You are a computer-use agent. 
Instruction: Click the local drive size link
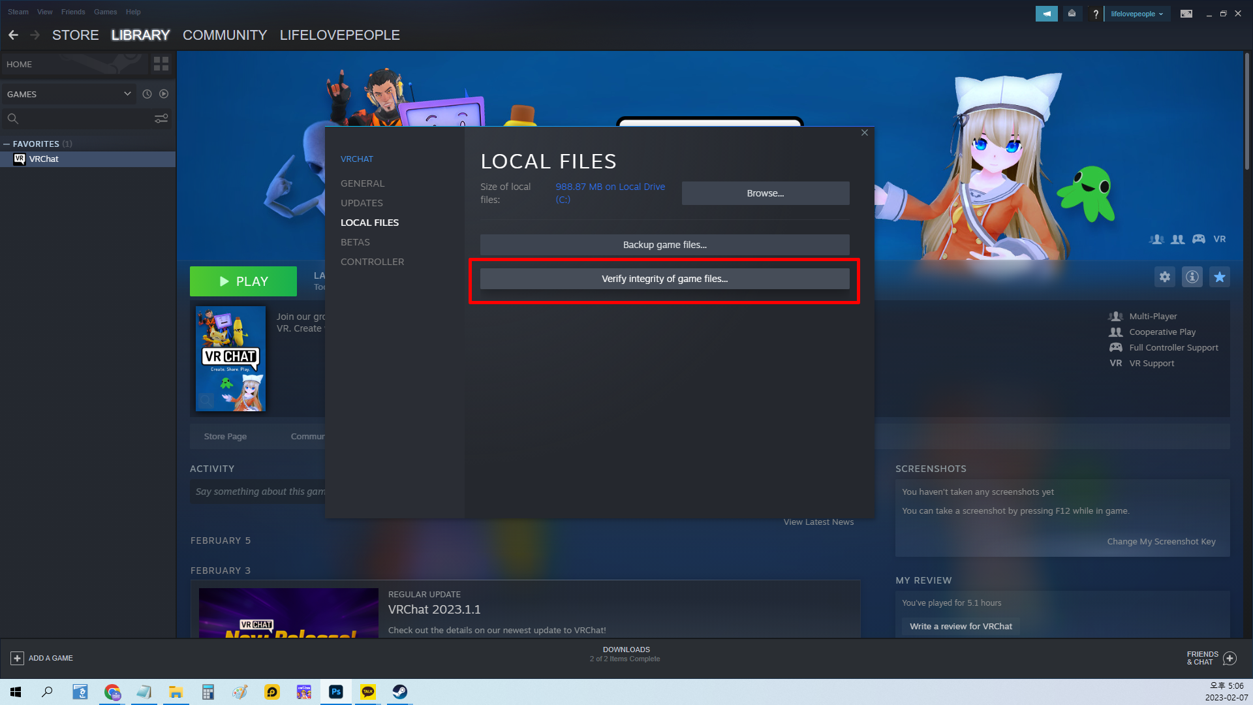pyautogui.click(x=610, y=193)
